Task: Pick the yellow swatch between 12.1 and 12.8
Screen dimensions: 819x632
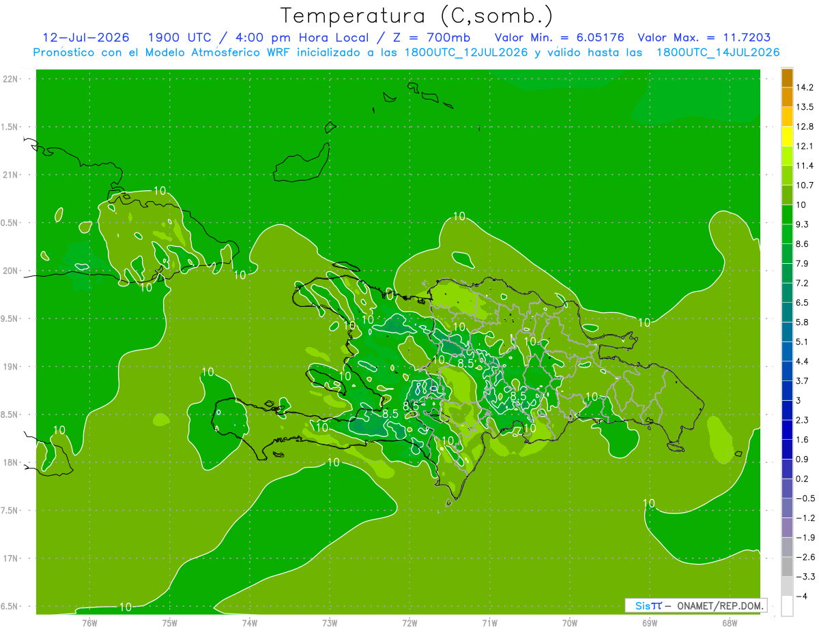Action: pos(787,136)
